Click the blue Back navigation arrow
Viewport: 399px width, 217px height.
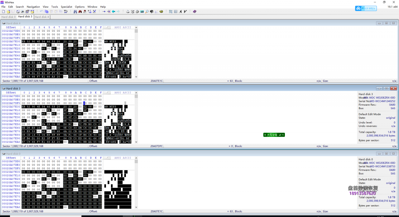coord(113,12)
